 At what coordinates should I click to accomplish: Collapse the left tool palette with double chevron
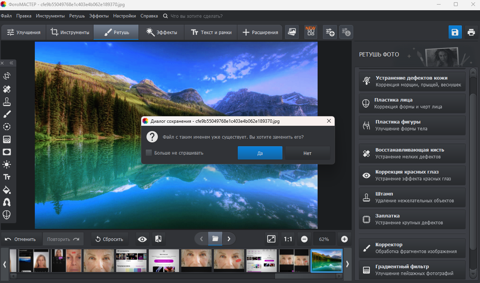(x=11, y=63)
